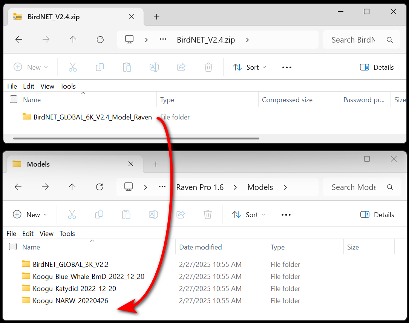Sort by Password protected column
The image size is (409, 323).
[364, 100]
